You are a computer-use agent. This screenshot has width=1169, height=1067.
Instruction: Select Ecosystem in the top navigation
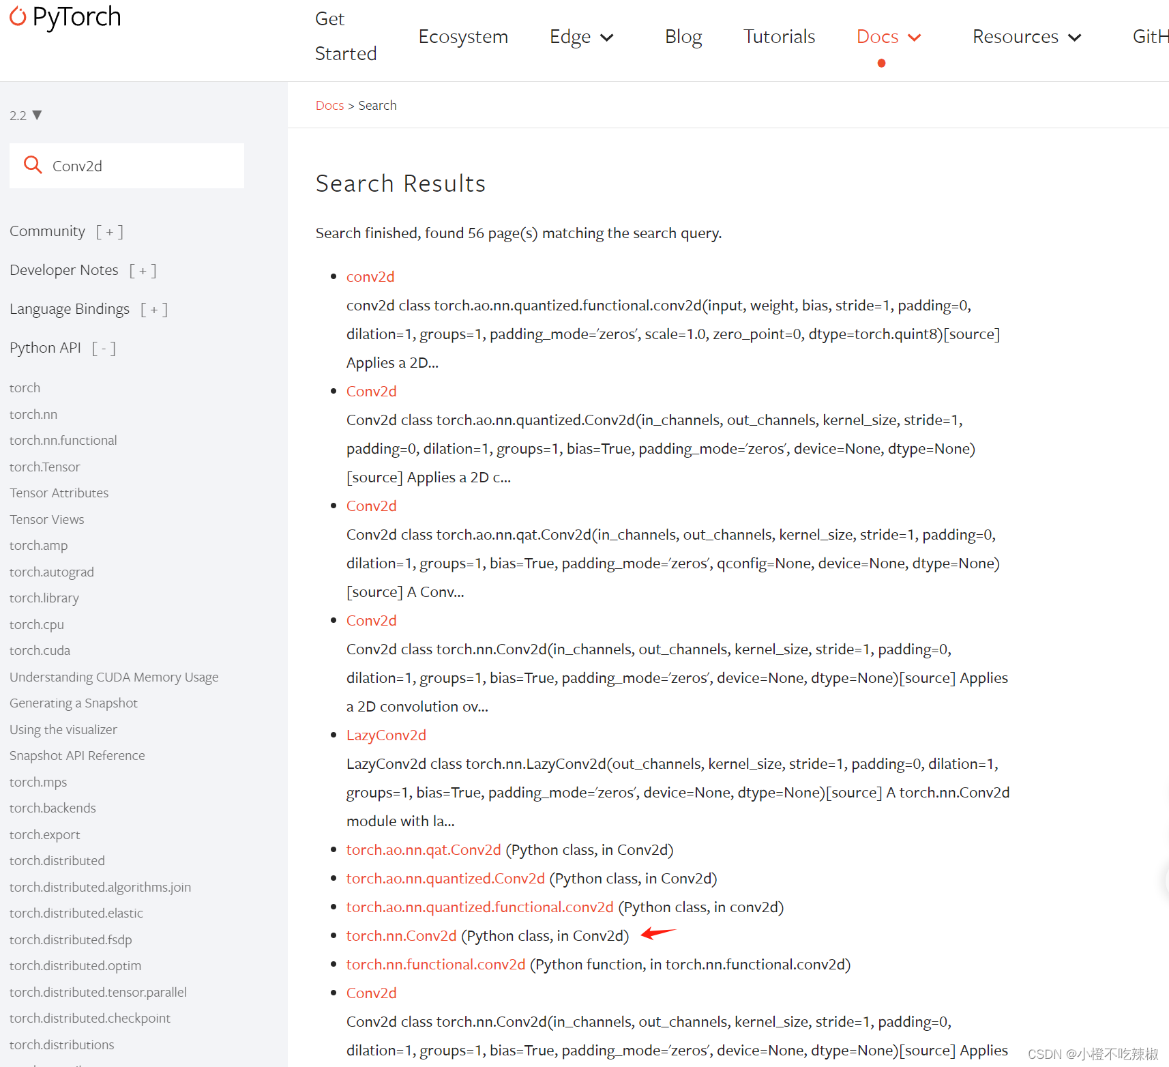click(463, 36)
